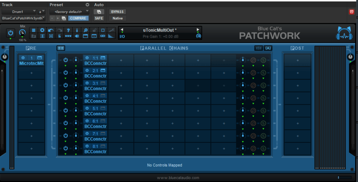Bypass BCConnctr 2:1 with its power button
This screenshot has height=182, width=358.
pyautogui.click(x=87, y=70)
